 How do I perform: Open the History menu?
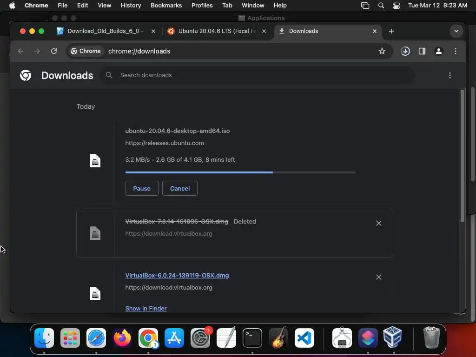tap(131, 6)
